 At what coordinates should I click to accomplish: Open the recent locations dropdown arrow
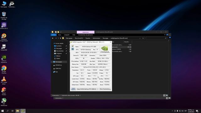pyautogui.click(x=58, y=38)
